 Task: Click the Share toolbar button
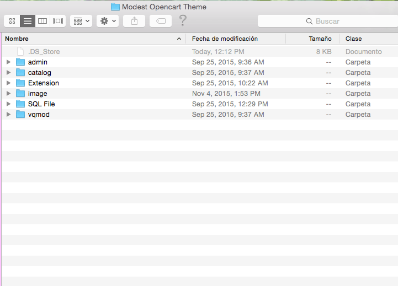tap(134, 21)
